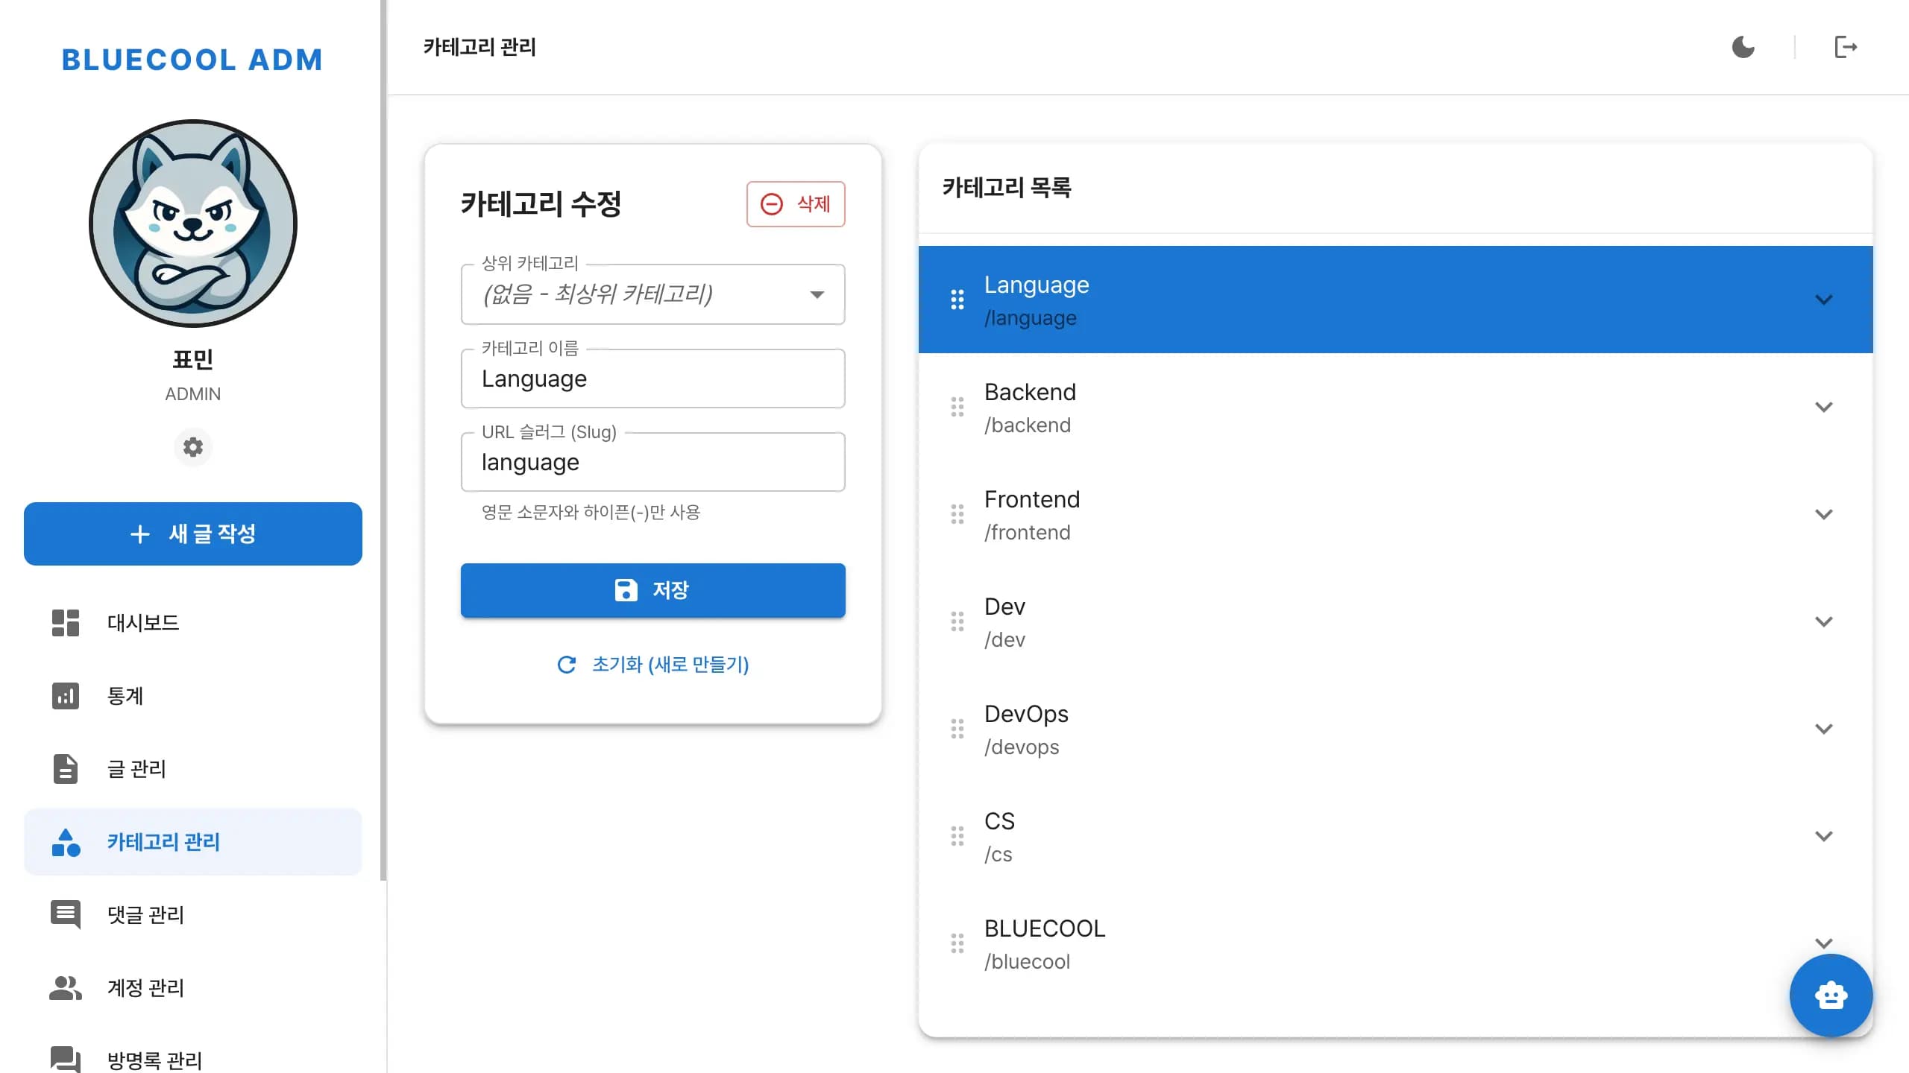The image size is (1909, 1073).
Task: Collapse the selected Language category
Action: (x=1825, y=299)
